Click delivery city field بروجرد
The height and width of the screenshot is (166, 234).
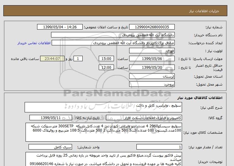[x=152, y=84]
